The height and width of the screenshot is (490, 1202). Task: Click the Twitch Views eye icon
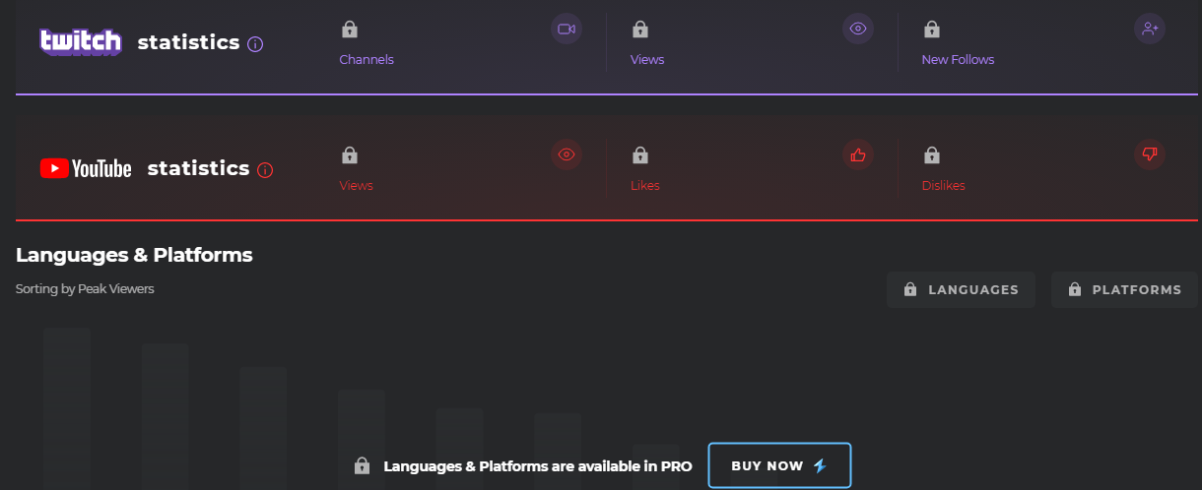(x=858, y=29)
